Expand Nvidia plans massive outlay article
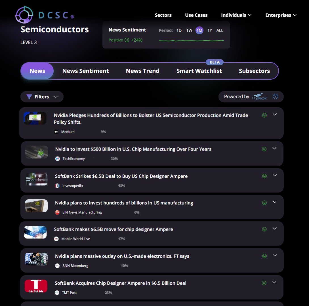 pos(274,255)
